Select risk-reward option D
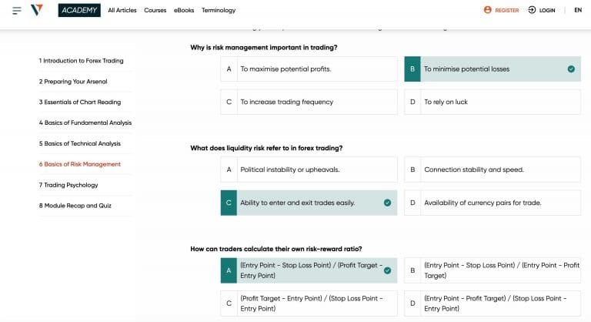The image size is (591, 322). [492, 303]
